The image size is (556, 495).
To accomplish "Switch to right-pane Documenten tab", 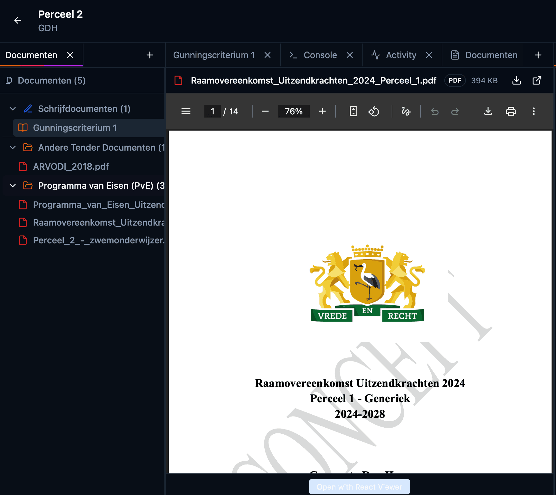I will [x=484, y=55].
